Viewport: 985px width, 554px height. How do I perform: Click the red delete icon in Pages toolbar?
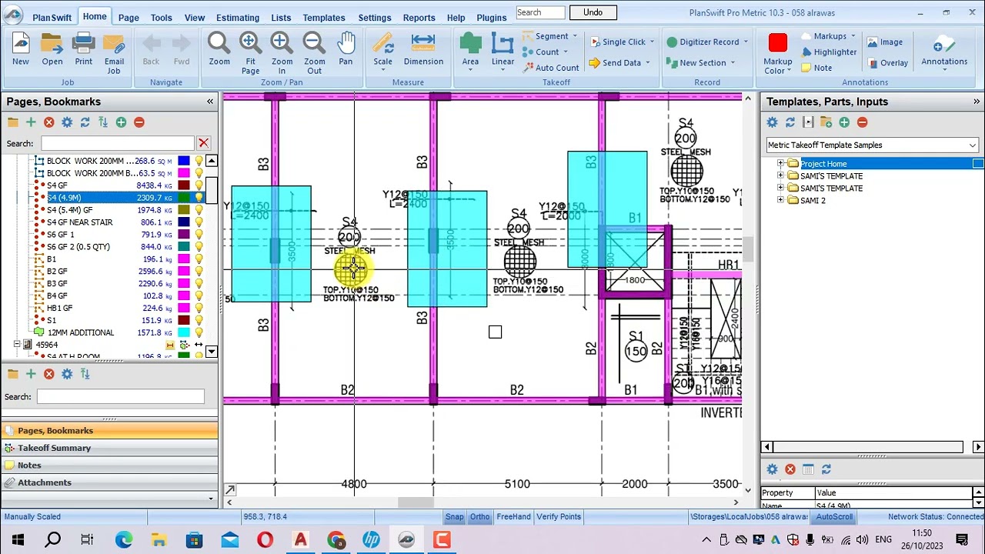48,122
